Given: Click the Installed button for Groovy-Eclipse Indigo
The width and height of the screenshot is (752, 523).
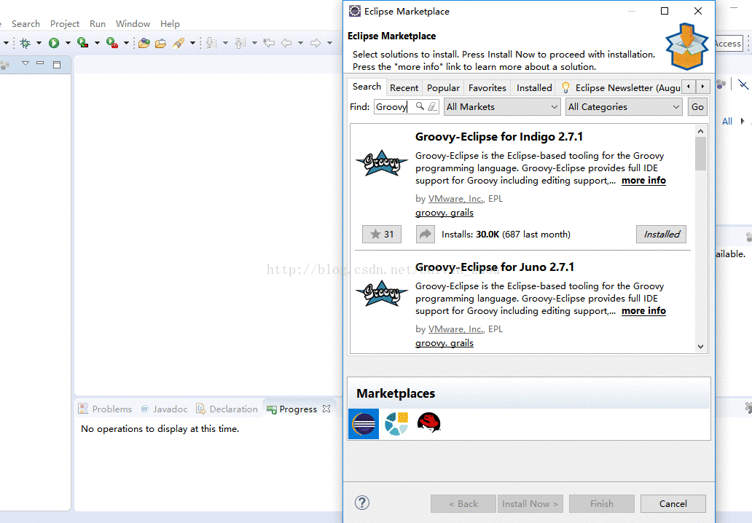Looking at the screenshot, I should click(662, 234).
